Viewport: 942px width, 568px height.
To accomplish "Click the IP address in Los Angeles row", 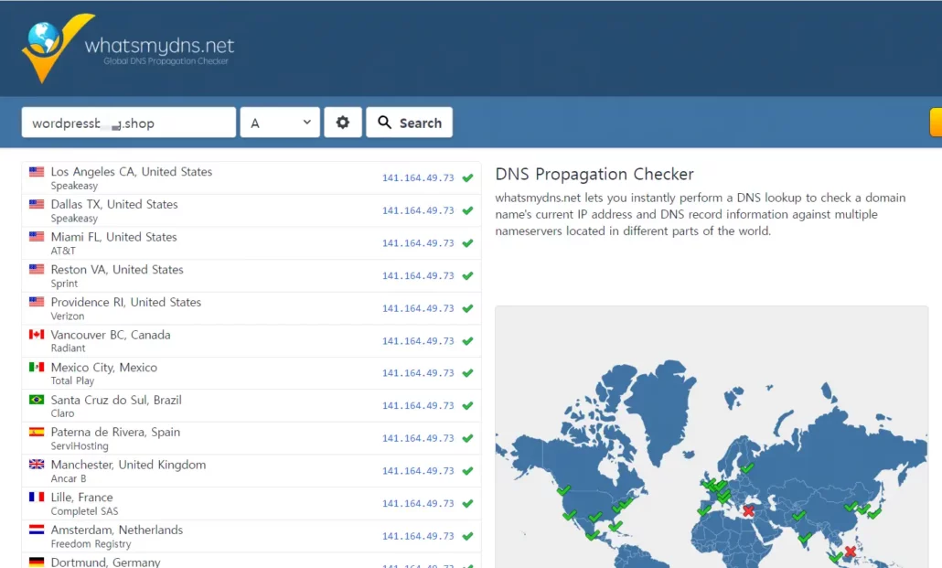I will click(418, 178).
